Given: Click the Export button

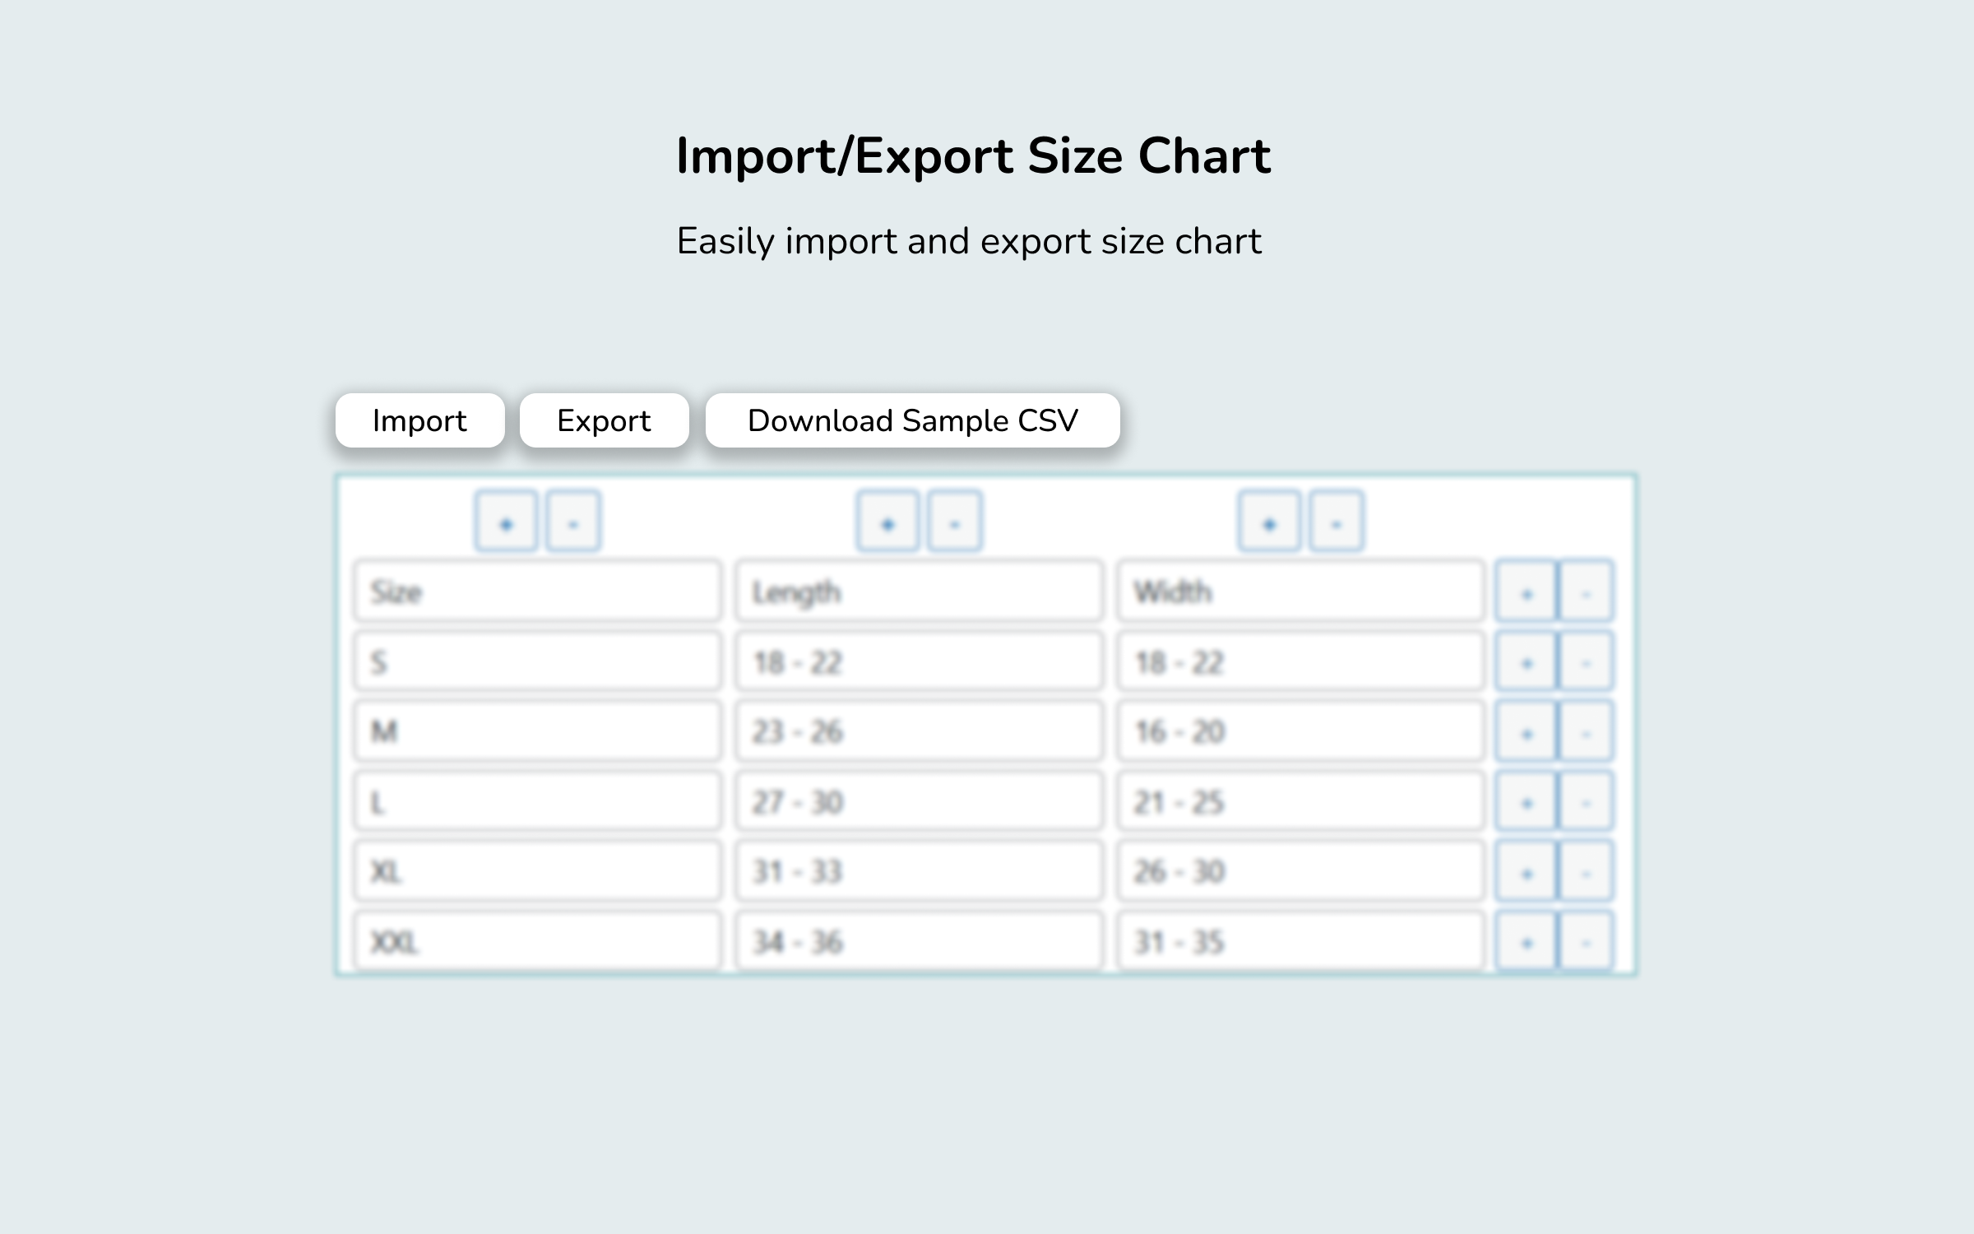Looking at the screenshot, I should [x=604, y=420].
